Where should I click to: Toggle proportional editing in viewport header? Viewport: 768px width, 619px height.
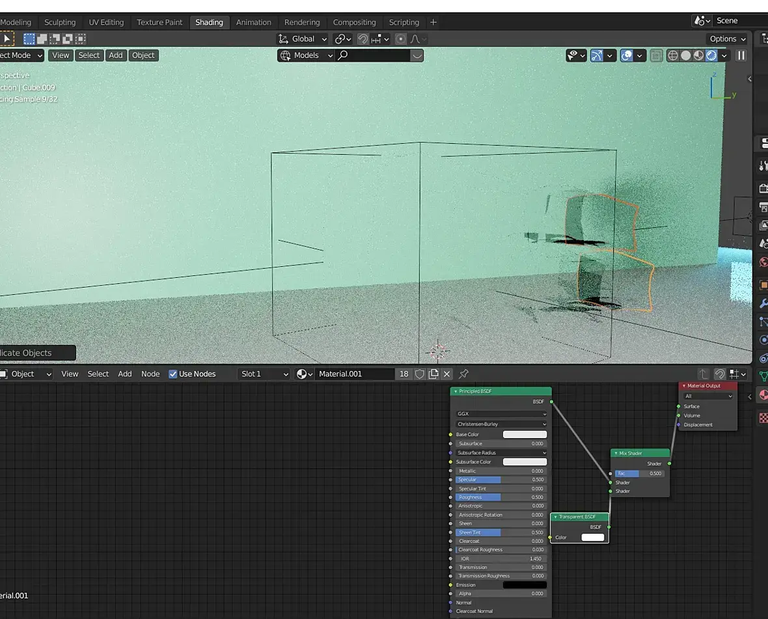point(401,39)
